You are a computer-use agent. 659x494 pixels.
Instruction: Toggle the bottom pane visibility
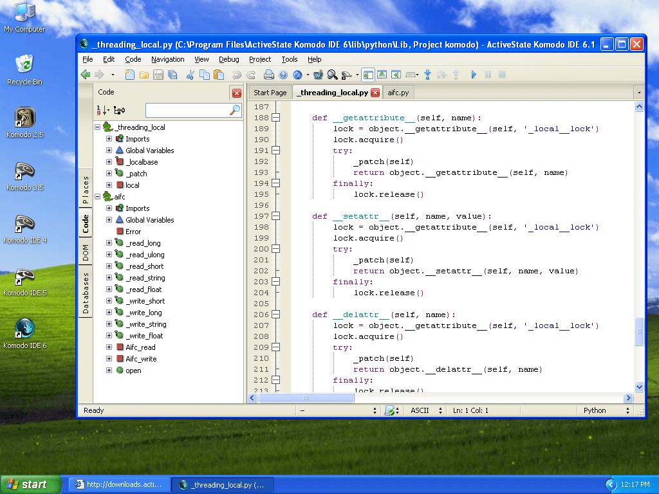click(x=382, y=75)
